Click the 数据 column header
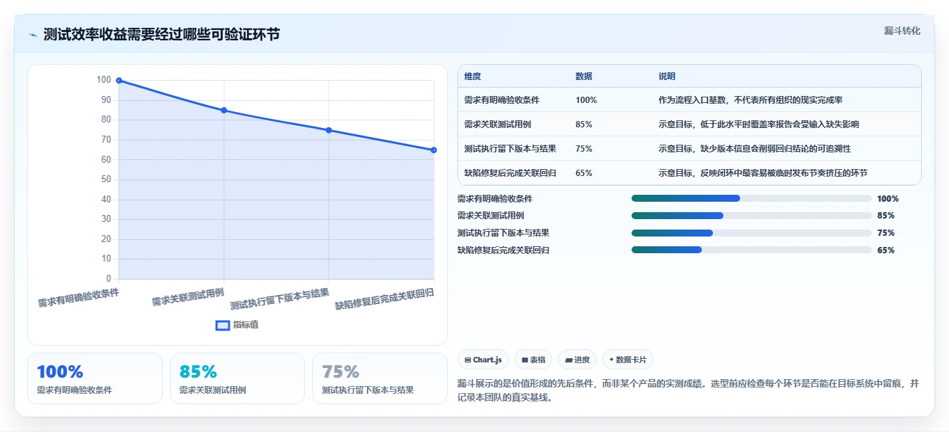 [x=584, y=77]
